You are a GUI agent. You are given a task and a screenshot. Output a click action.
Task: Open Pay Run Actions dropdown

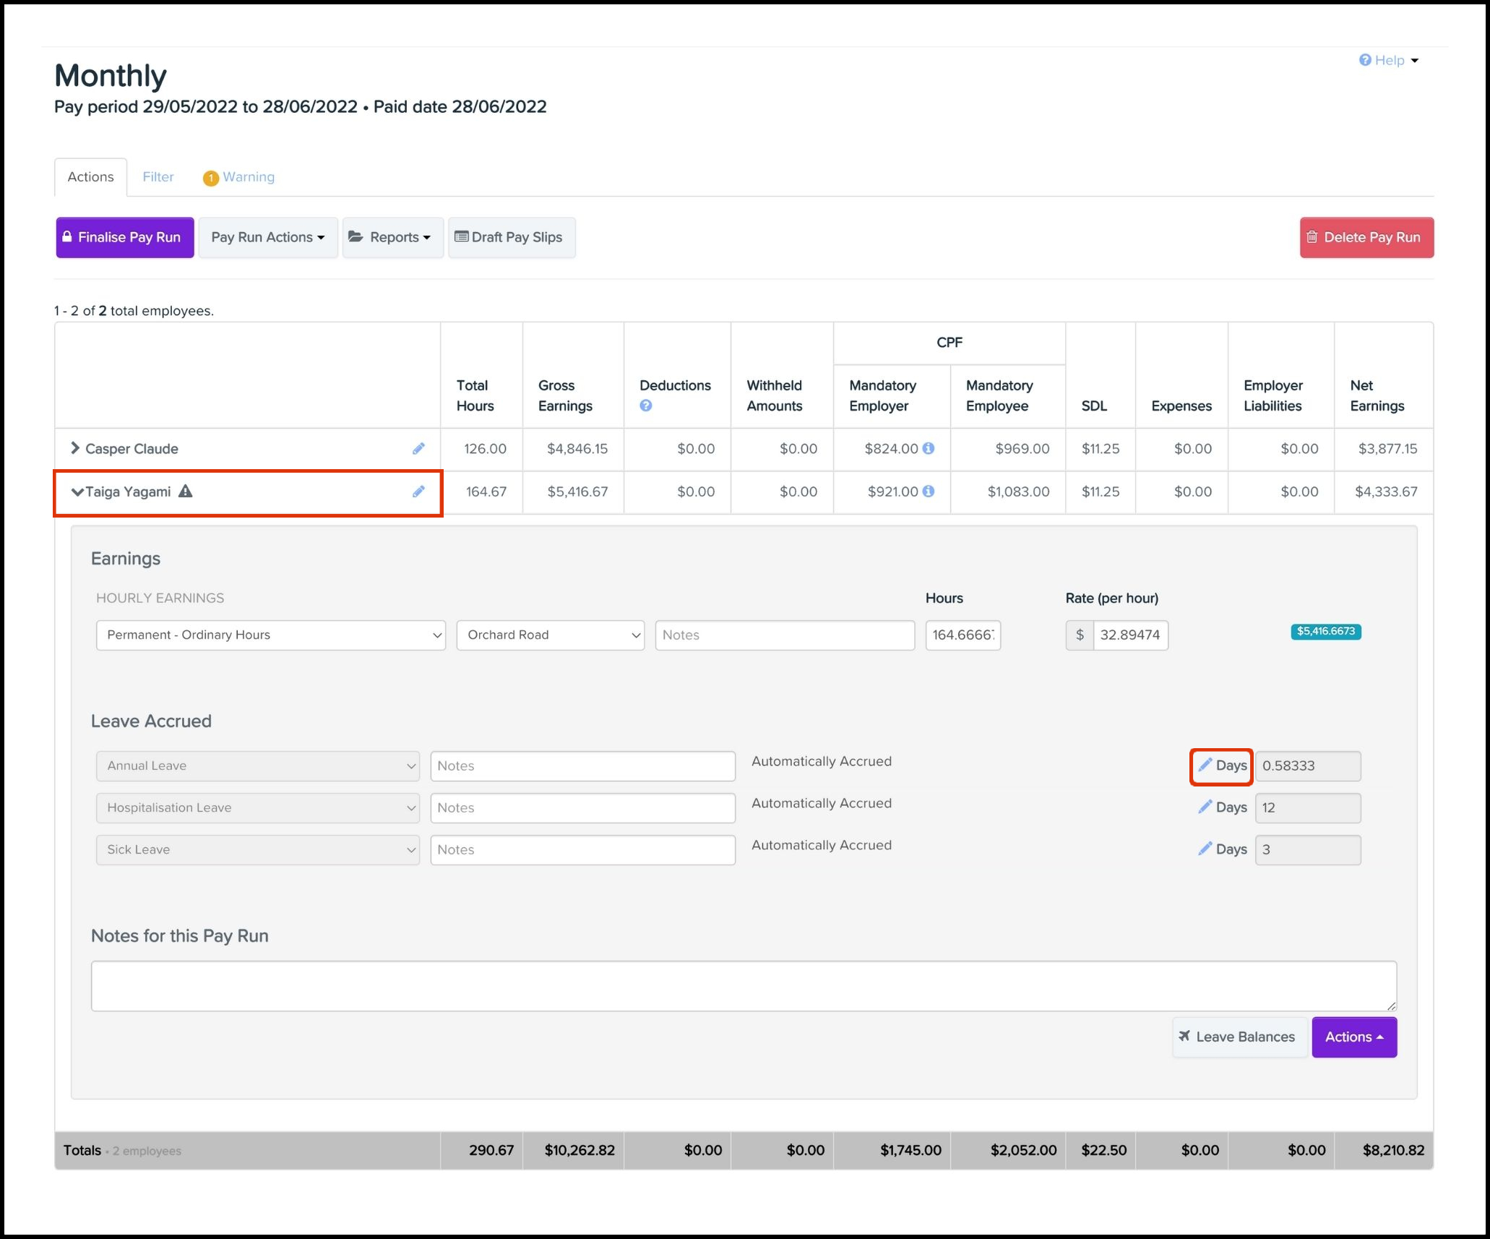point(268,237)
